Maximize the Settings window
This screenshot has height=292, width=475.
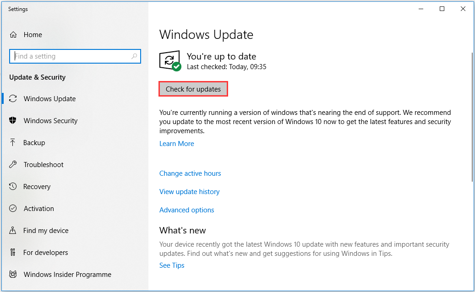pyautogui.click(x=442, y=9)
